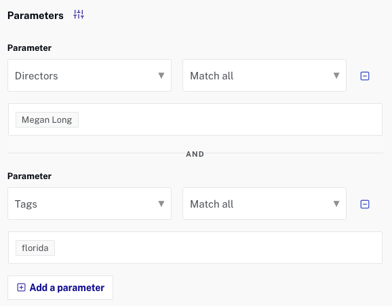Click the plus icon in Add a parameter
Viewport: 392px width, 306px height.
[x=21, y=288]
